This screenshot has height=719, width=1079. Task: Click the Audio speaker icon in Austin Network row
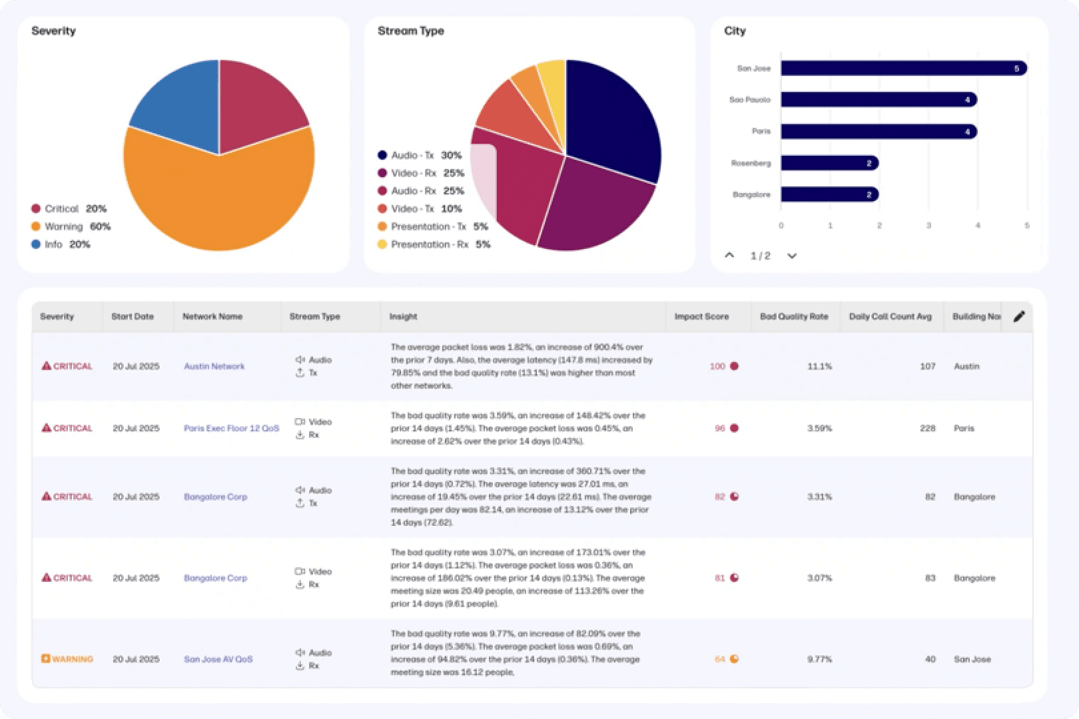pyautogui.click(x=301, y=359)
